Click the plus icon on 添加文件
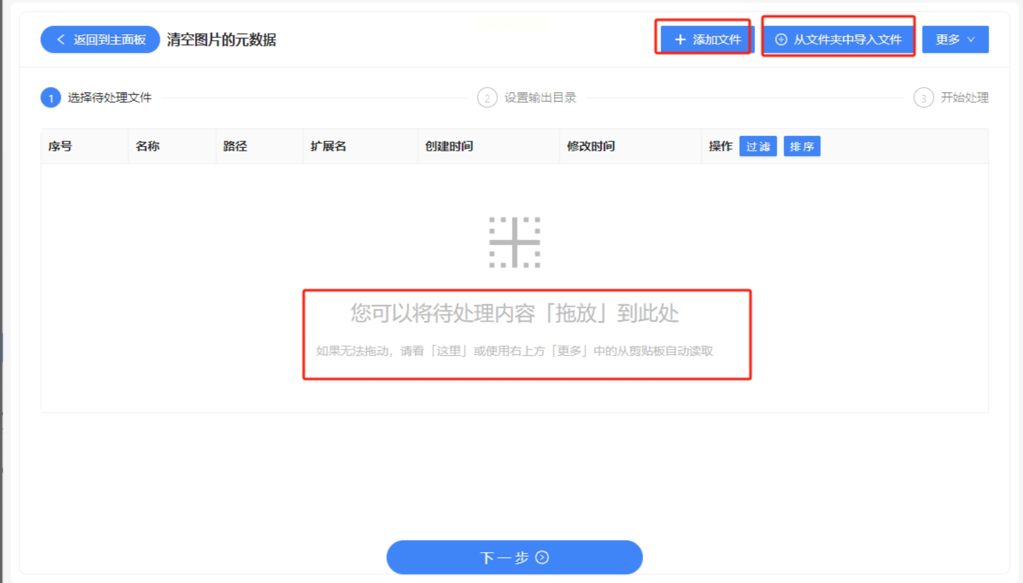 click(680, 39)
